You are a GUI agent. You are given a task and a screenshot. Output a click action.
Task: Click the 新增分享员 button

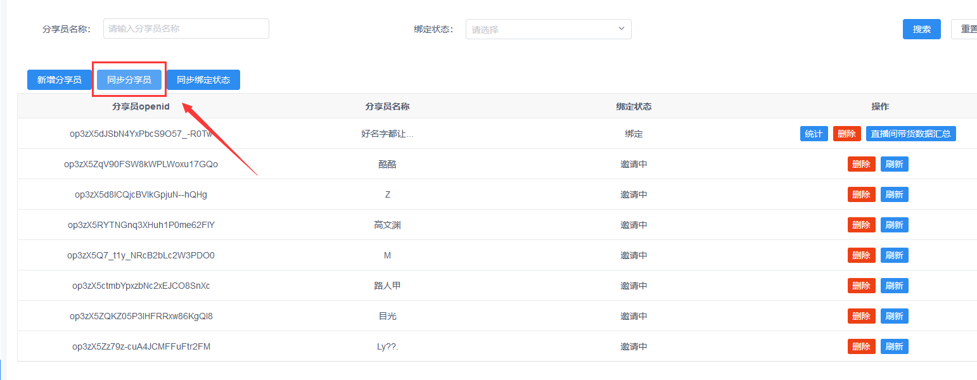(x=60, y=80)
